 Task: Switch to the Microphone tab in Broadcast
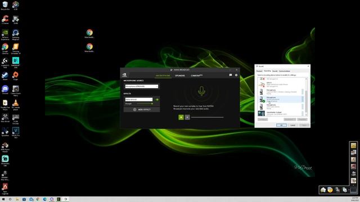[x=163, y=76]
